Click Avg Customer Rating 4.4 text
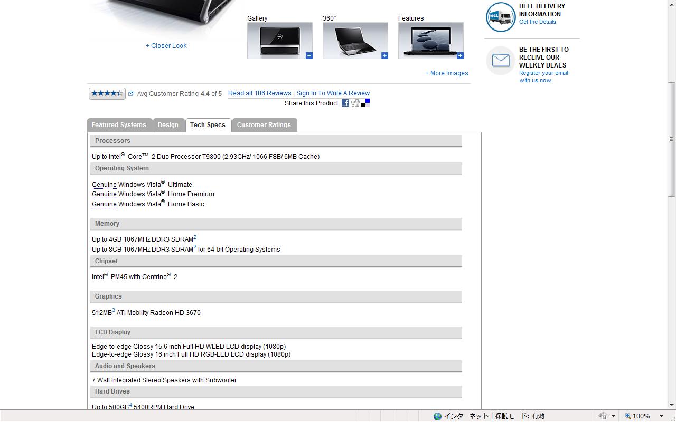 pos(180,94)
